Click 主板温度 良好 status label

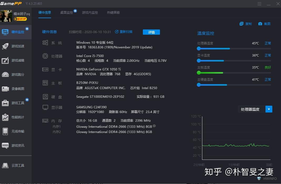(x=268, y=68)
